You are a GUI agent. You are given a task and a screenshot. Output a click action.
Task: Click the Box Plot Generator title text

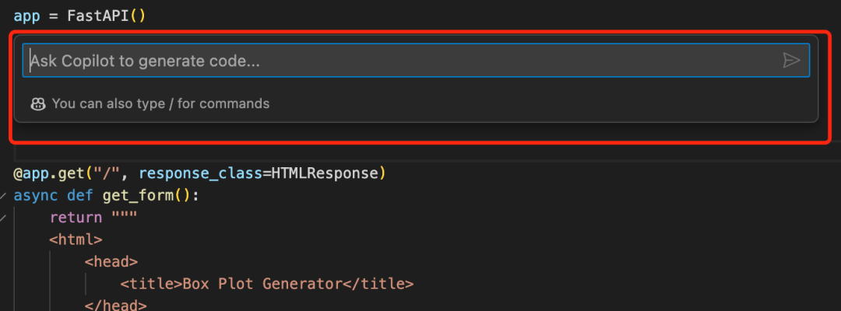tap(262, 284)
